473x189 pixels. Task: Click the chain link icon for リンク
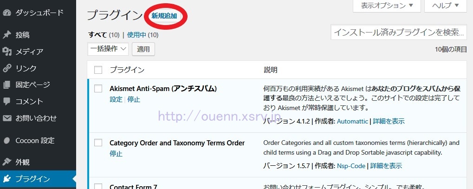7,68
